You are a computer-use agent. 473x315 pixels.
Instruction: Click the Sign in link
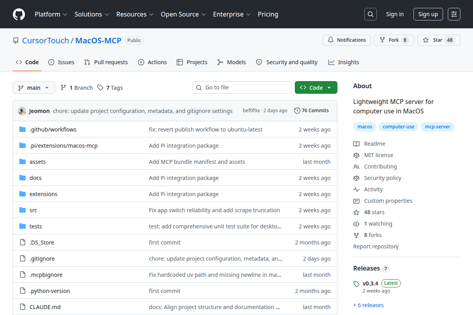[395, 14]
